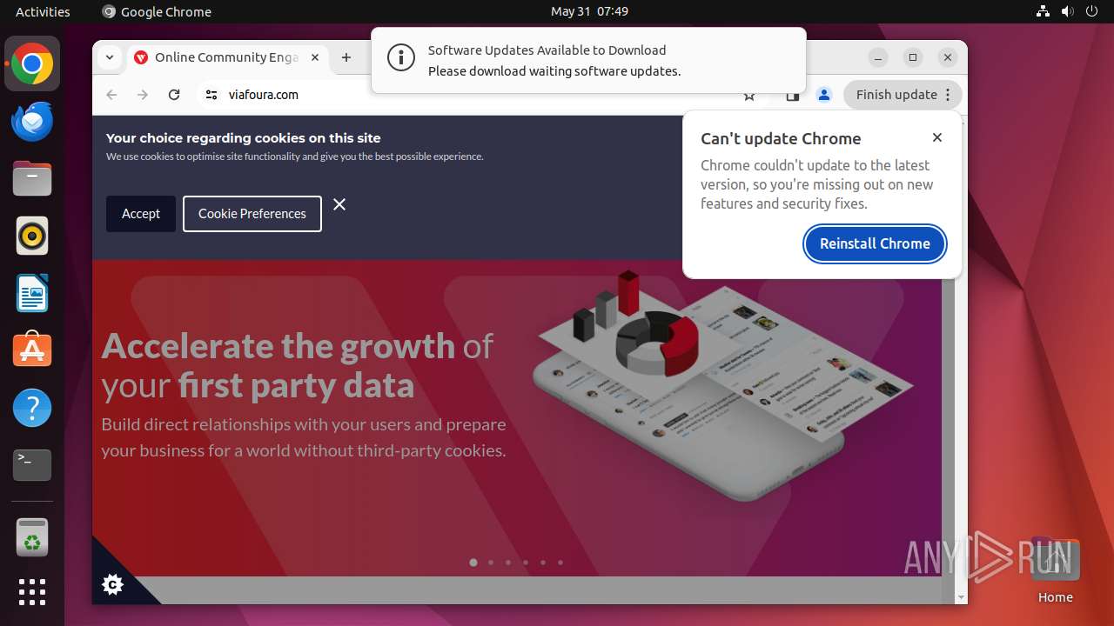Screen dimensions: 1114x626
Task: Open Rhythmbox music player icon
Action: click(x=32, y=236)
